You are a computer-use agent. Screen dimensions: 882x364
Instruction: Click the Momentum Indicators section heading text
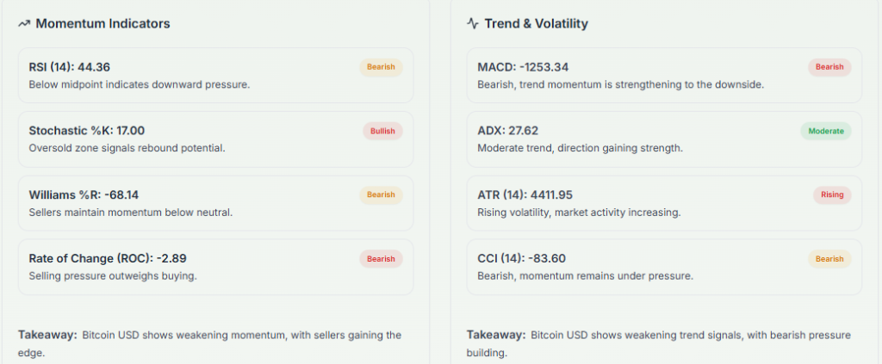point(103,24)
